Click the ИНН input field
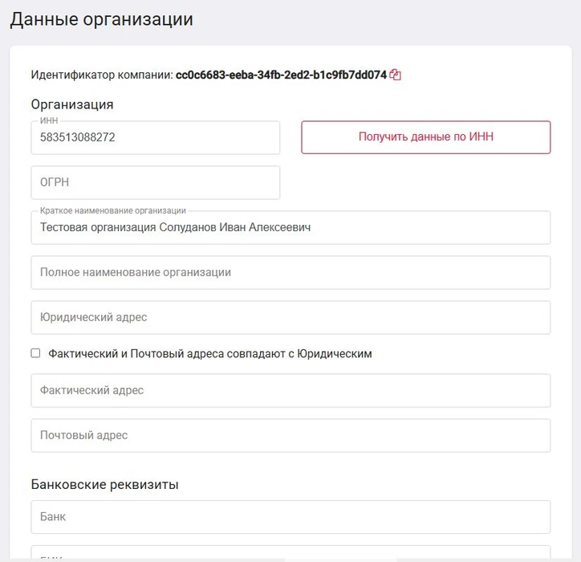The height and width of the screenshot is (562, 581). pos(155,138)
